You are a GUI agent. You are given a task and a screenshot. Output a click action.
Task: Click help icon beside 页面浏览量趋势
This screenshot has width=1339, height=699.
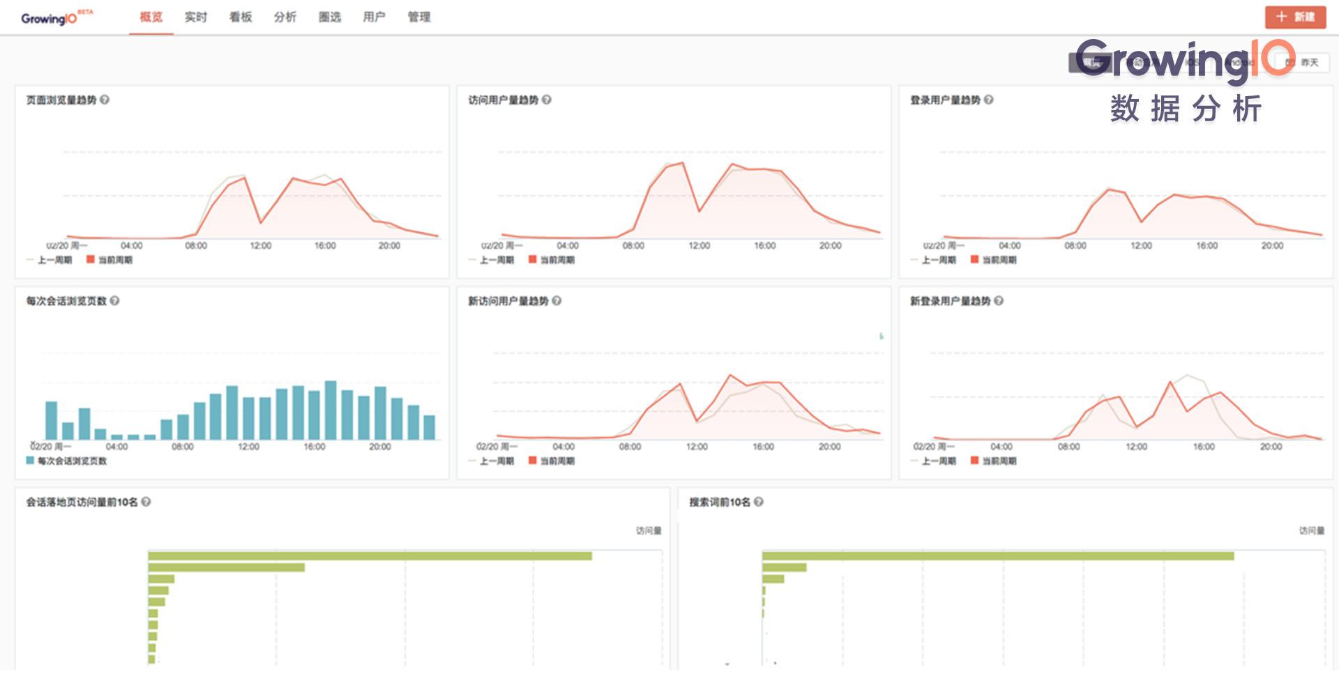[105, 100]
